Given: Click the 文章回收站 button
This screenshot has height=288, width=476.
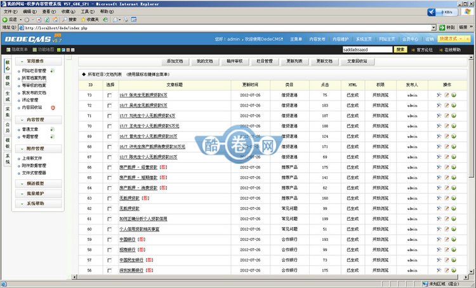Looking at the screenshot, I should click(357, 62).
